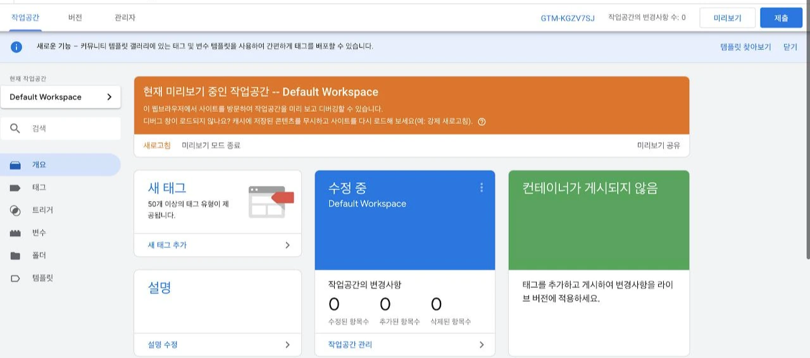
Task: Click the 설명 card heading
Action: point(159,288)
